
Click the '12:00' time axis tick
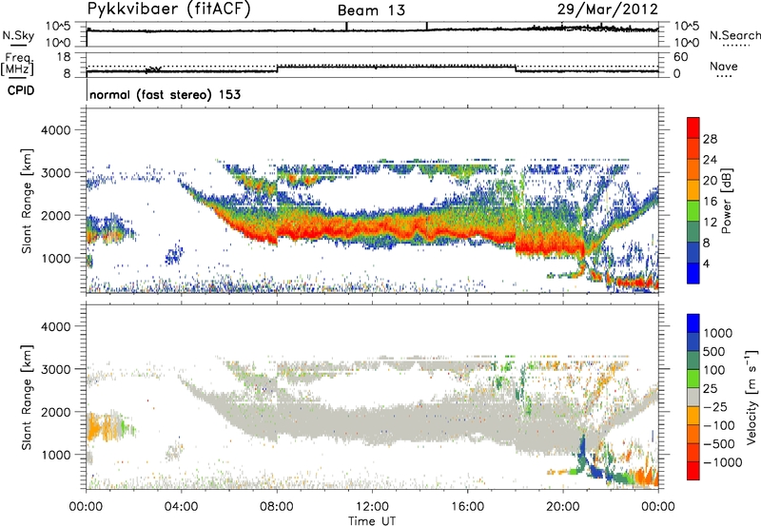372,507
